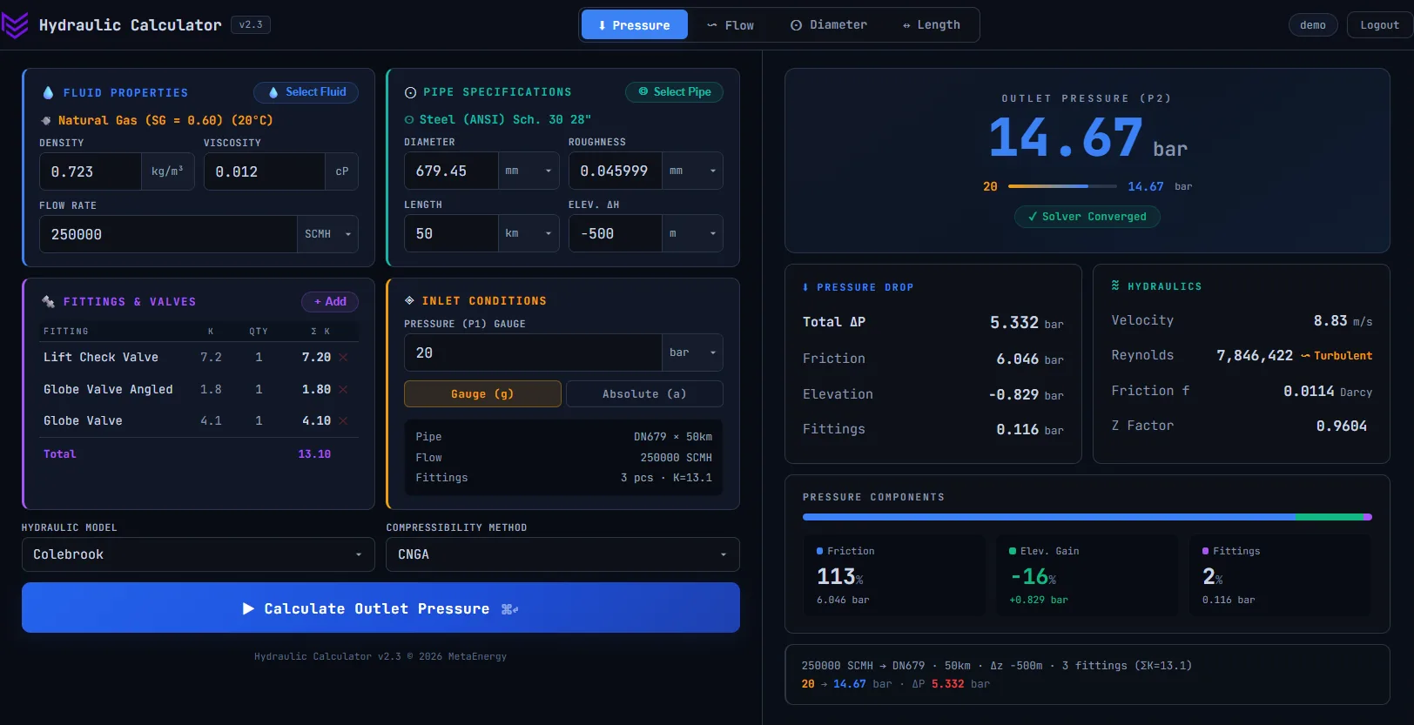
Task: Open the flow rate SCMH unit dropdown
Action: [327, 234]
